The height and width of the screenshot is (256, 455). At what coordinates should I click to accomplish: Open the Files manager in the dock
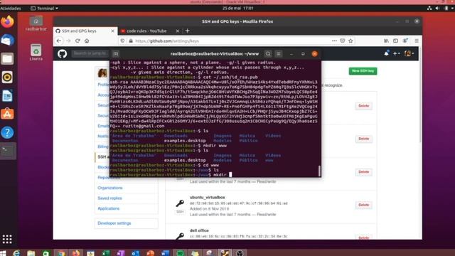7,58
